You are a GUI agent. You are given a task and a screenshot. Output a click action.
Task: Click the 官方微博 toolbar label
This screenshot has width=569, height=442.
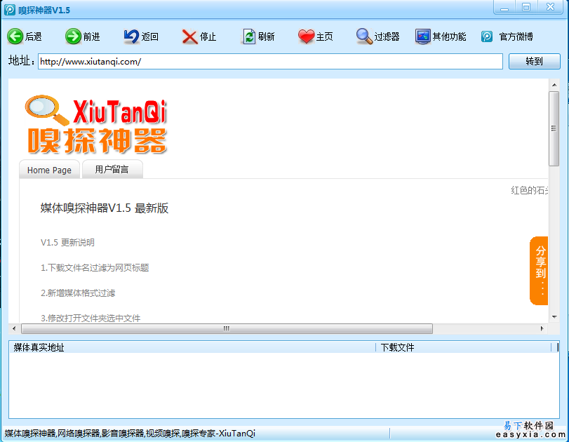point(516,36)
